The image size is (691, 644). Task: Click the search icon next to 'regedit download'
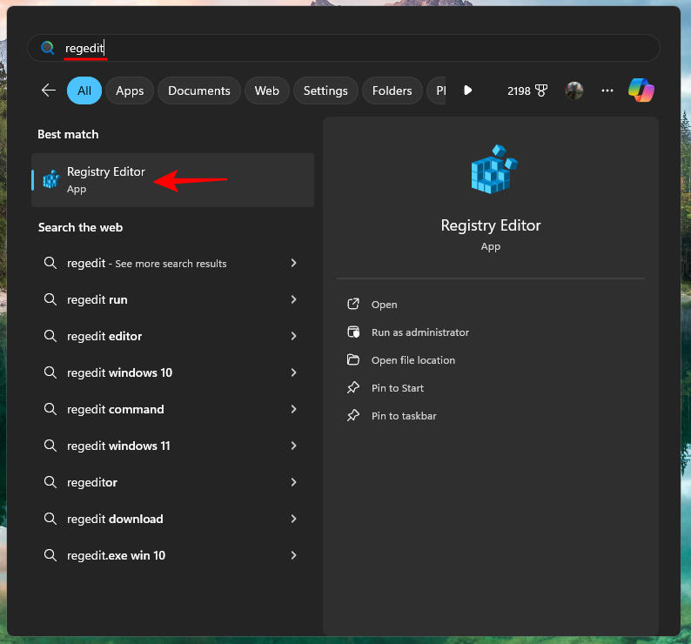point(50,520)
